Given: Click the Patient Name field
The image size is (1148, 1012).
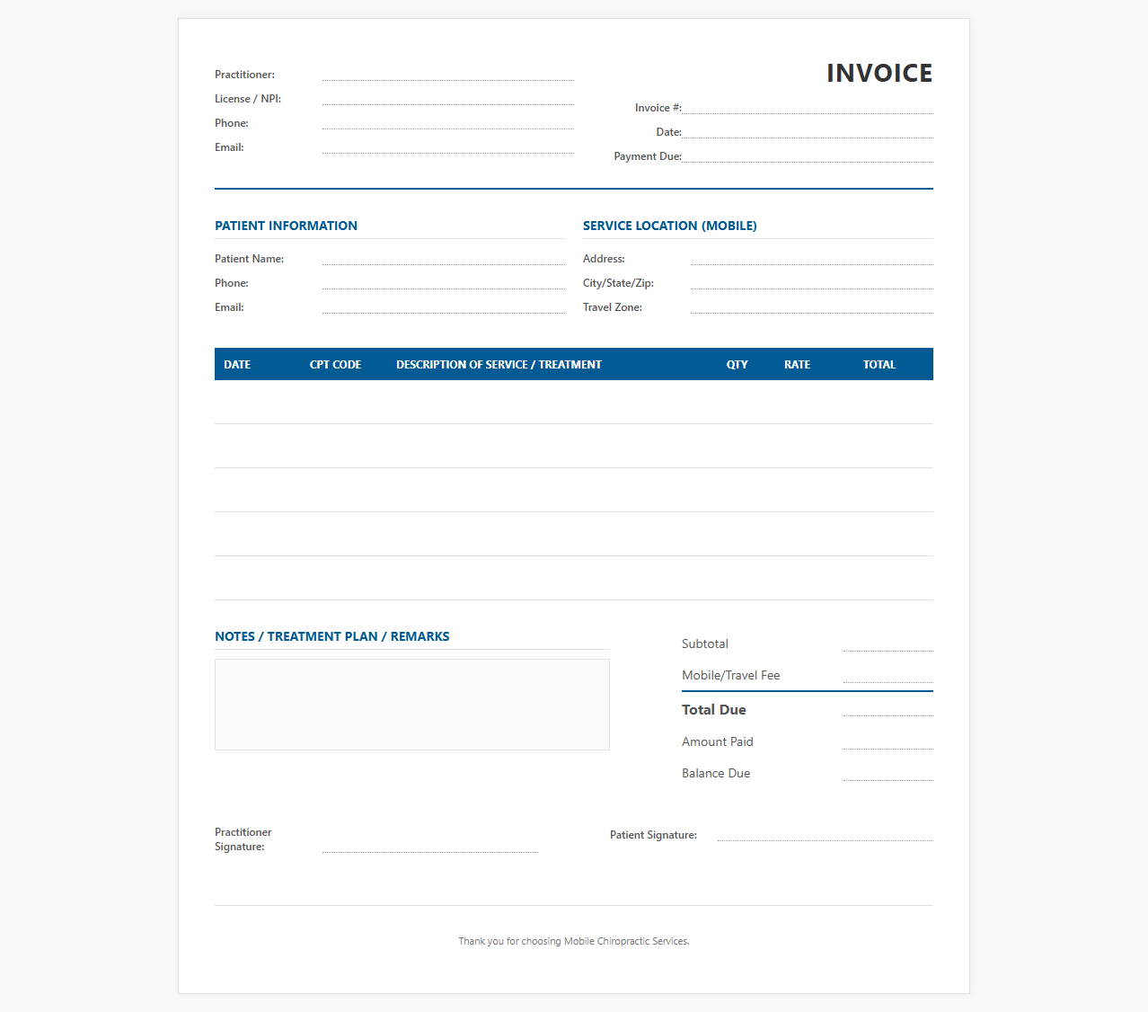Looking at the screenshot, I should pyautogui.click(x=444, y=258).
